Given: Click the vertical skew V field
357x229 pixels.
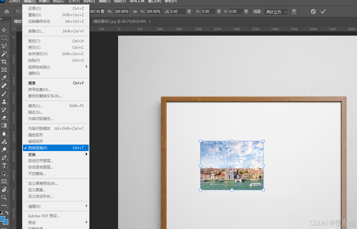Looking at the screenshot, I should point(236,11).
